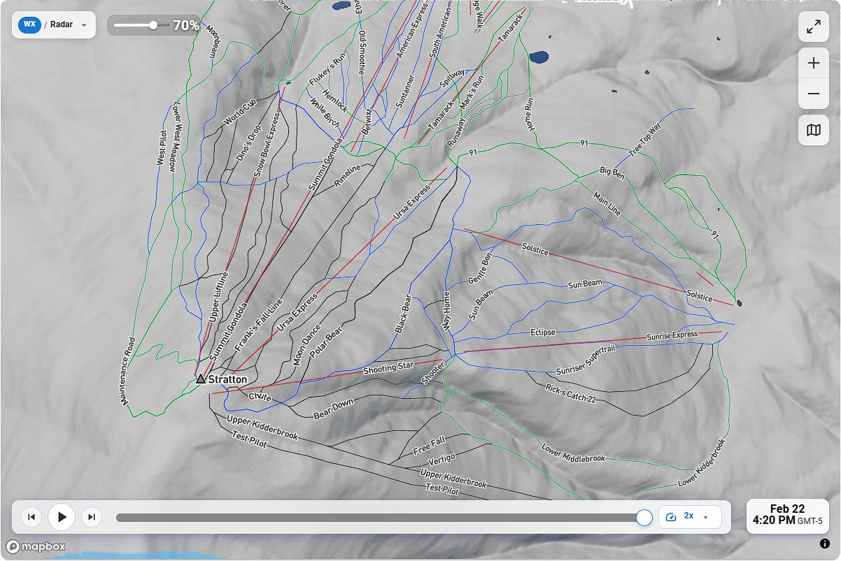The image size is (841, 561).
Task: Click the radar opacity slider handle
Action: pos(153,25)
